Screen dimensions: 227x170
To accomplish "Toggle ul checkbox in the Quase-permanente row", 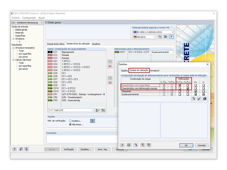I will [203, 95].
